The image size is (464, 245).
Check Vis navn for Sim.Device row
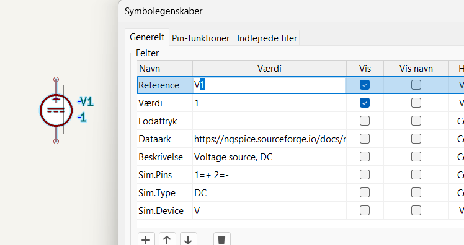416,210
